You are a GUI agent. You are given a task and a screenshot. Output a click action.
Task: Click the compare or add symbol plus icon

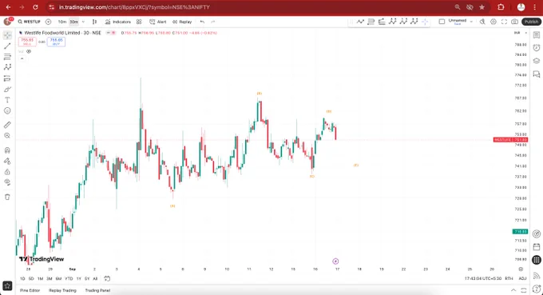(48, 22)
